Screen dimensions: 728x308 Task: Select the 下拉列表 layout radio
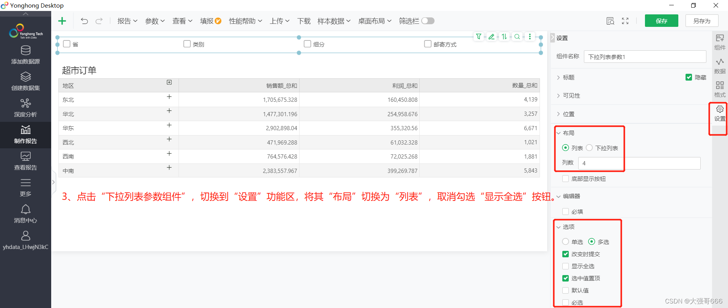(589, 148)
